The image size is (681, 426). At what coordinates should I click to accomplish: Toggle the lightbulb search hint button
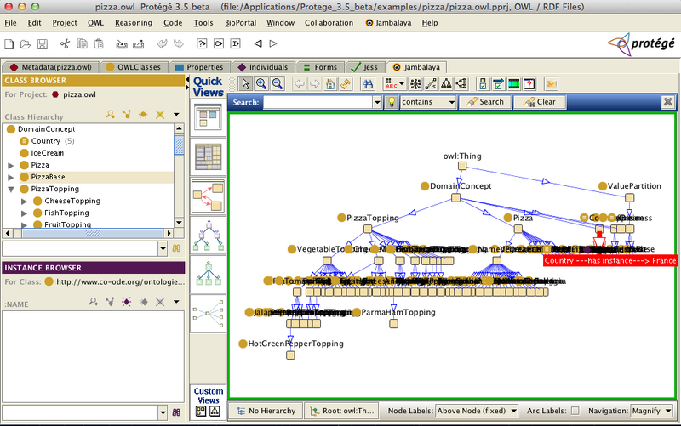click(392, 102)
